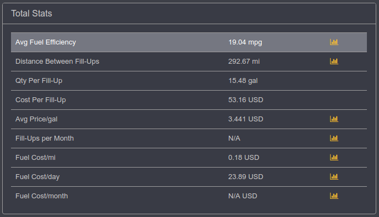The height and width of the screenshot is (217, 379).
Task: Click the Total Stats panel header
Action: coord(189,14)
